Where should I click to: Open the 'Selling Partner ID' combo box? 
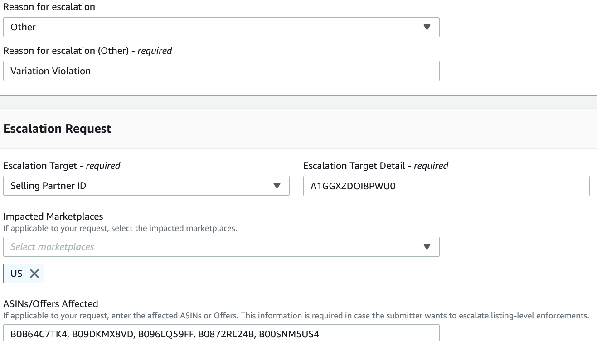tap(146, 186)
